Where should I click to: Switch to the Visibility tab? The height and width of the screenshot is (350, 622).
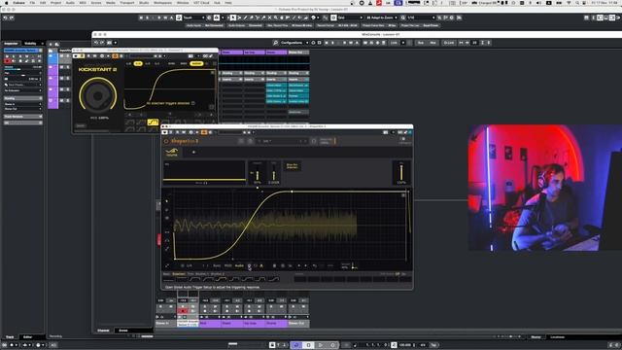(x=30, y=43)
